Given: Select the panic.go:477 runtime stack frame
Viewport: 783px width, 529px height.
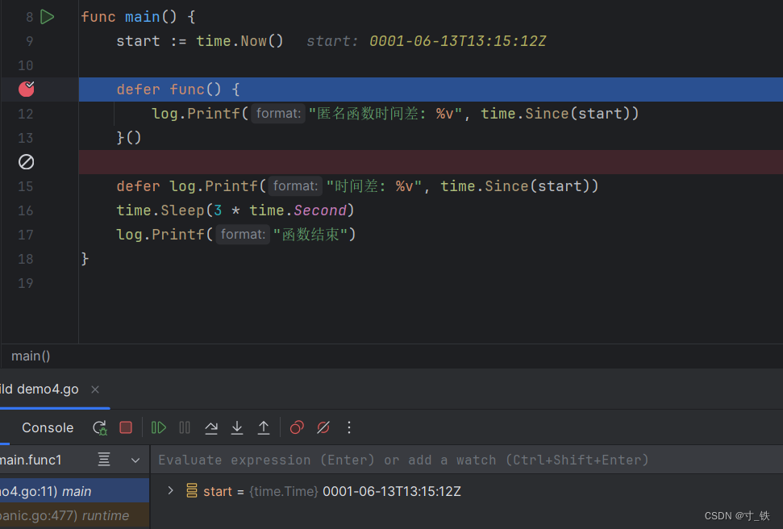Looking at the screenshot, I should click(x=65, y=515).
